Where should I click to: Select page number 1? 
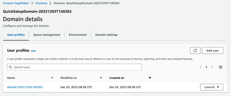click(206, 67)
